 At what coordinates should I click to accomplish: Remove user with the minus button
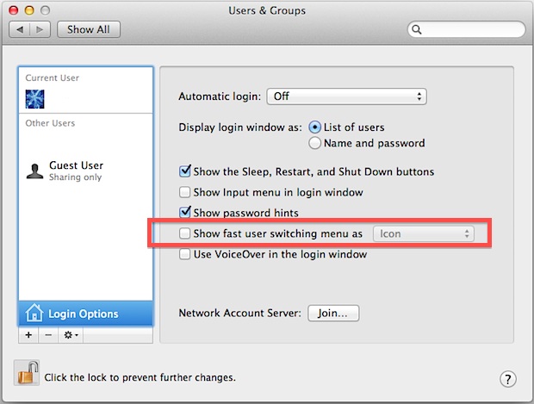pyautogui.click(x=48, y=335)
